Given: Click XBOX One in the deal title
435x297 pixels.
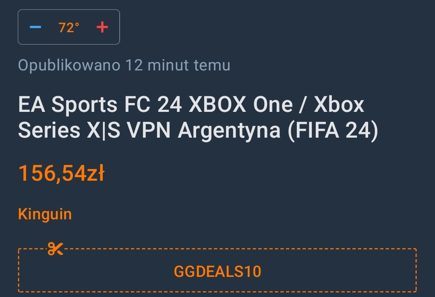Looking at the screenshot, I should (x=240, y=105).
